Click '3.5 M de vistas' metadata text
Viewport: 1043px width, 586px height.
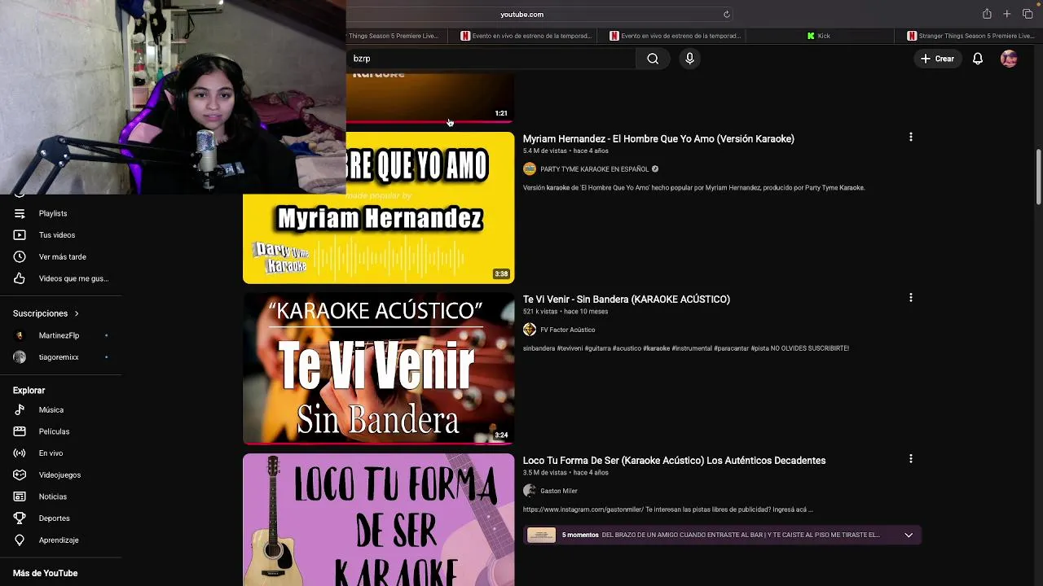(544, 473)
